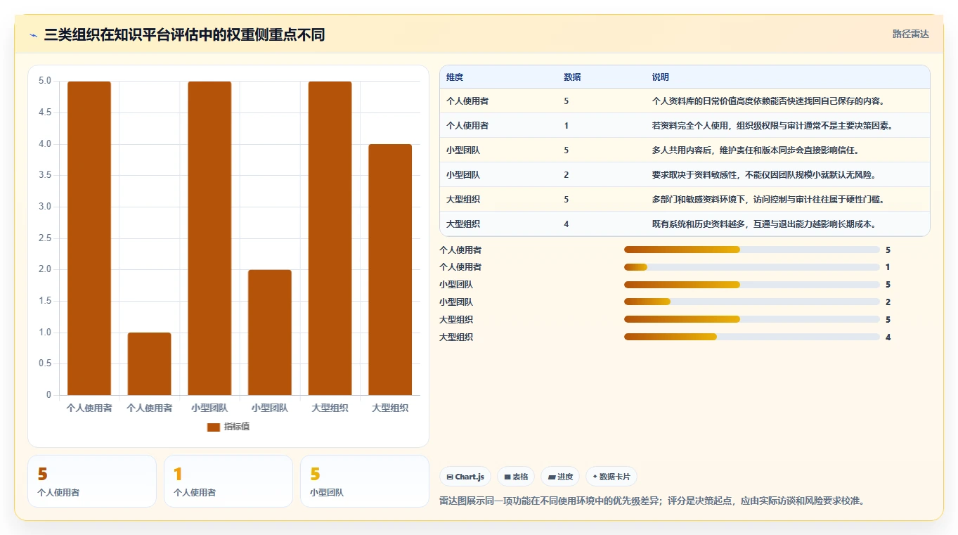Open the data card showing 5 个人使用者
Image resolution: width=958 pixels, height=535 pixels.
point(92,481)
